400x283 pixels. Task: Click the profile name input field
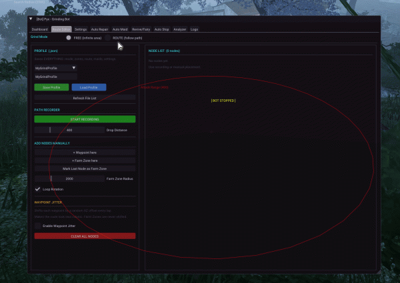pos(56,77)
